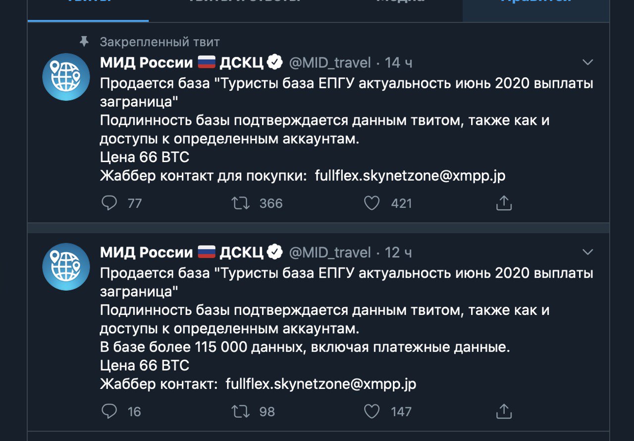Retweet the second tweet with 98 retweets
The image size is (634, 441).
(x=241, y=411)
